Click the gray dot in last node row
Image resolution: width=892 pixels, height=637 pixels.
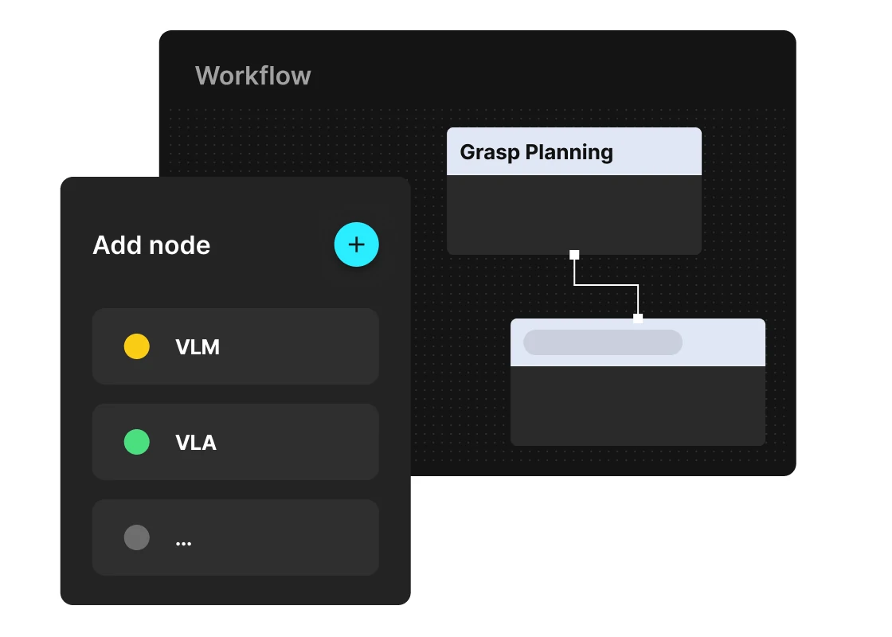click(137, 537)
